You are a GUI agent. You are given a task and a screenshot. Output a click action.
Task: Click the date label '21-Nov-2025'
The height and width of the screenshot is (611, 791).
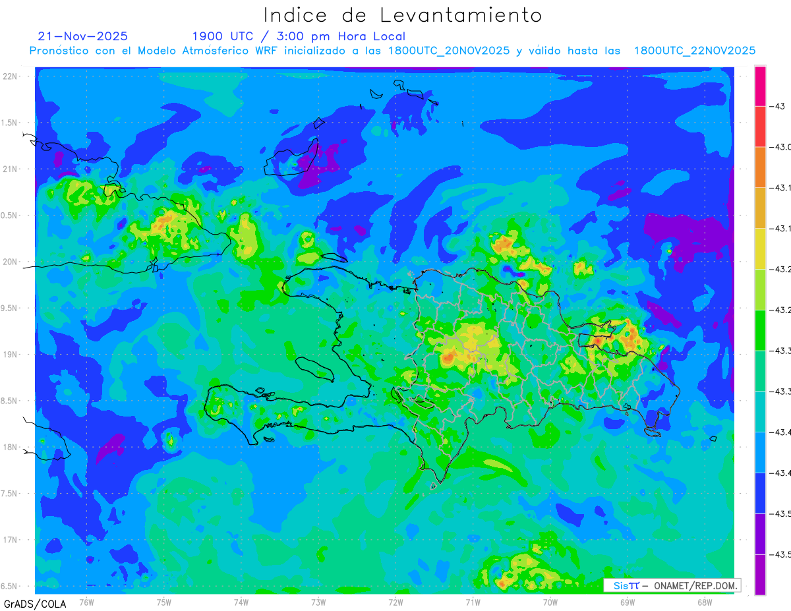coord(83,36)
